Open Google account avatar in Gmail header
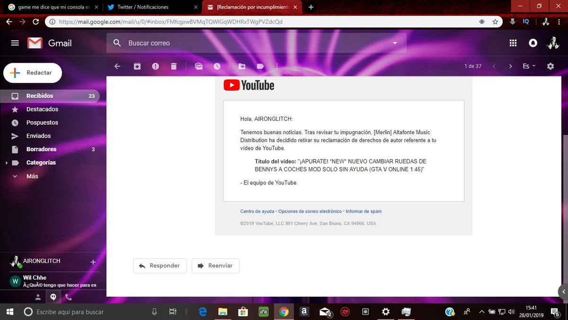Viewport: 568px width, 320px height. point(552,43)
